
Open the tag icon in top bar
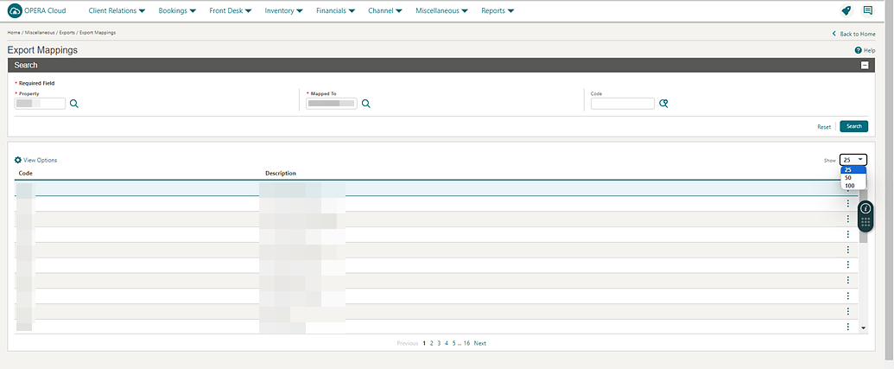[846, 11]
